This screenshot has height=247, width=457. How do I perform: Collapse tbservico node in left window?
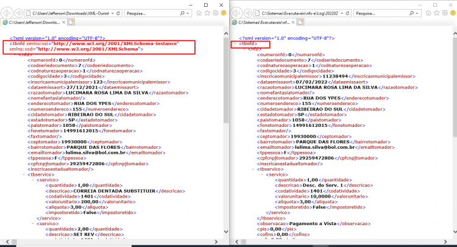[x=24, y=174]
